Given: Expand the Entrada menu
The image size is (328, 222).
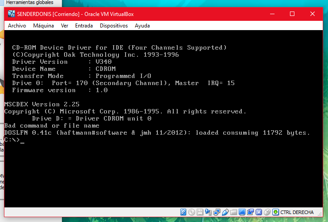Looking at the screenshot, I should pos(84,26).
